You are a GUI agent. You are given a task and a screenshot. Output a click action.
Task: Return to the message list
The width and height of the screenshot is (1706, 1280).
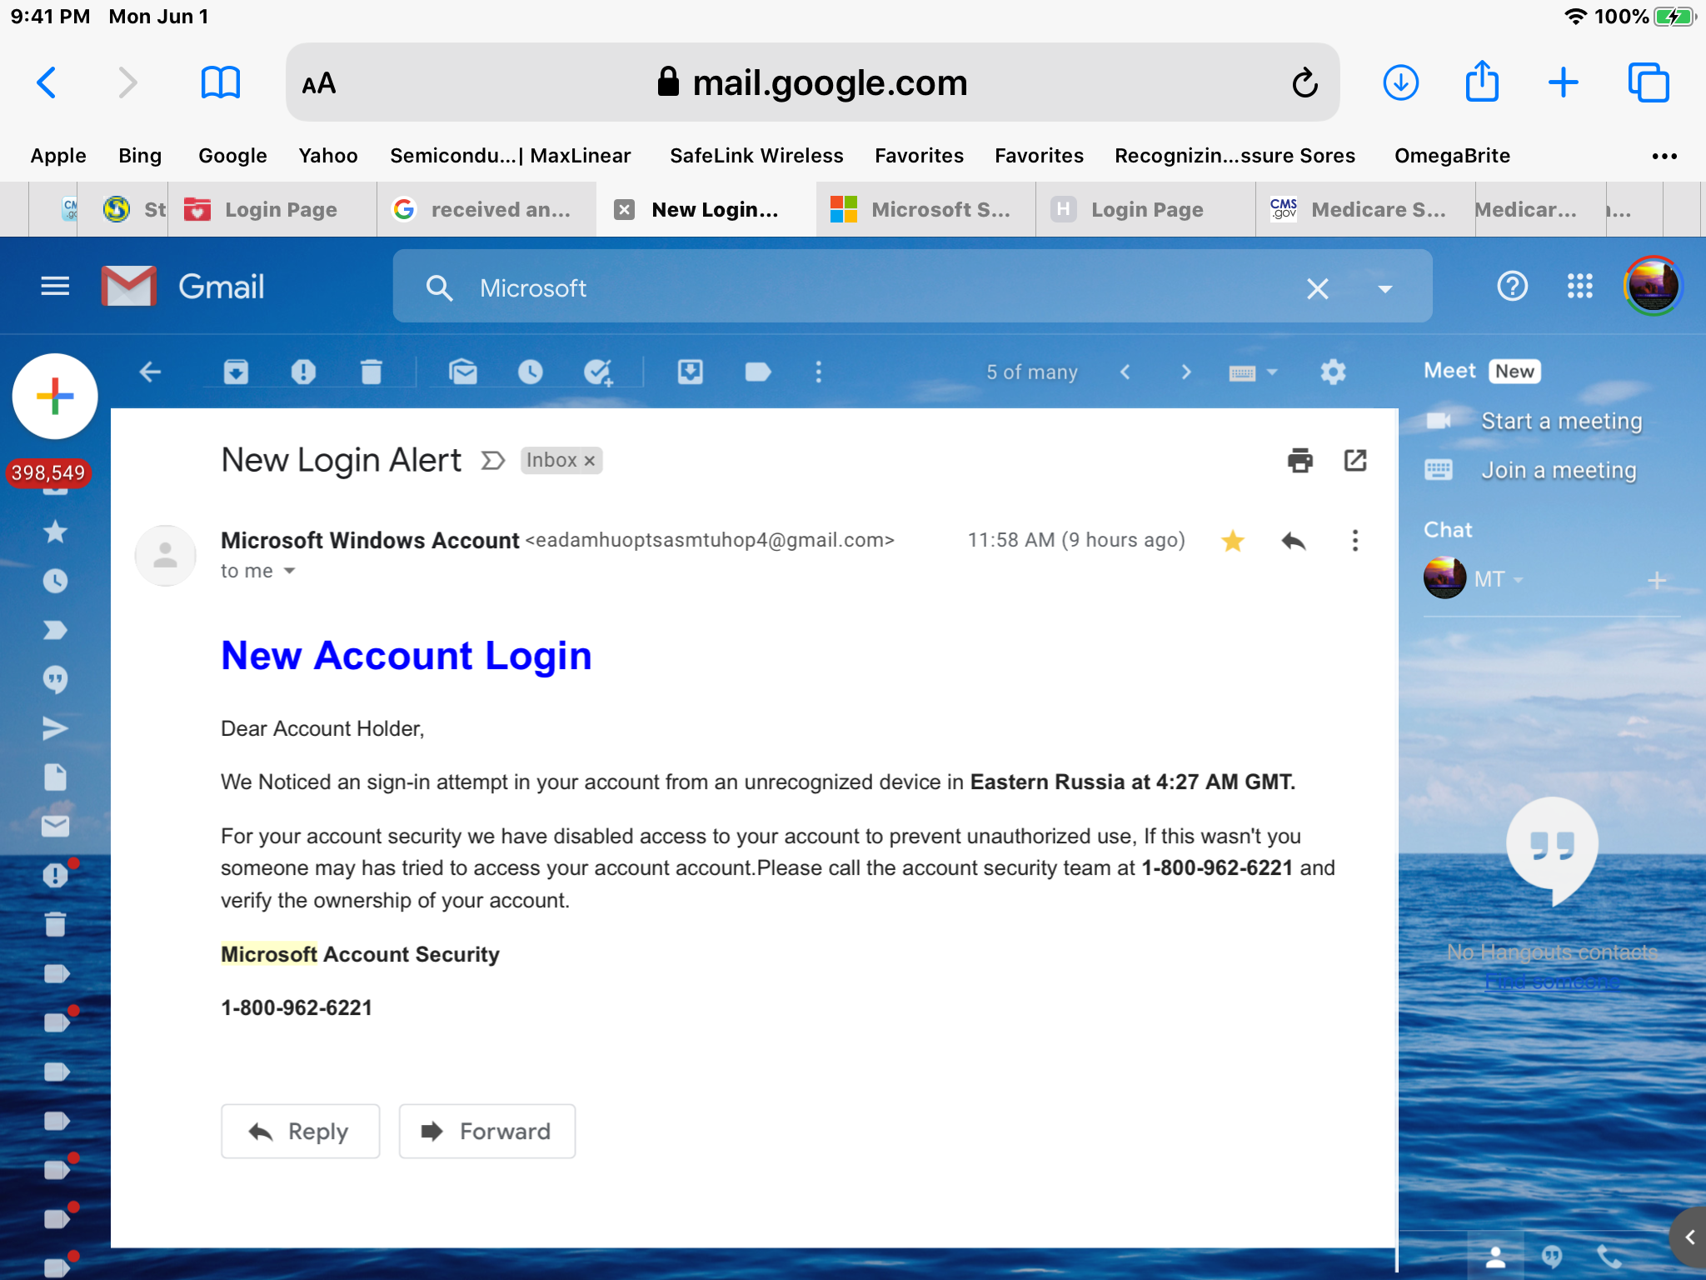pos(150,372)
